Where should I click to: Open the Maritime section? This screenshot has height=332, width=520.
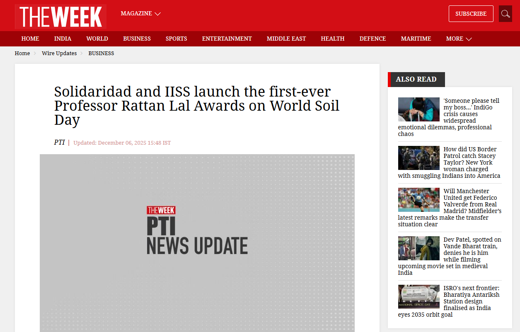(x=416, y=39)
